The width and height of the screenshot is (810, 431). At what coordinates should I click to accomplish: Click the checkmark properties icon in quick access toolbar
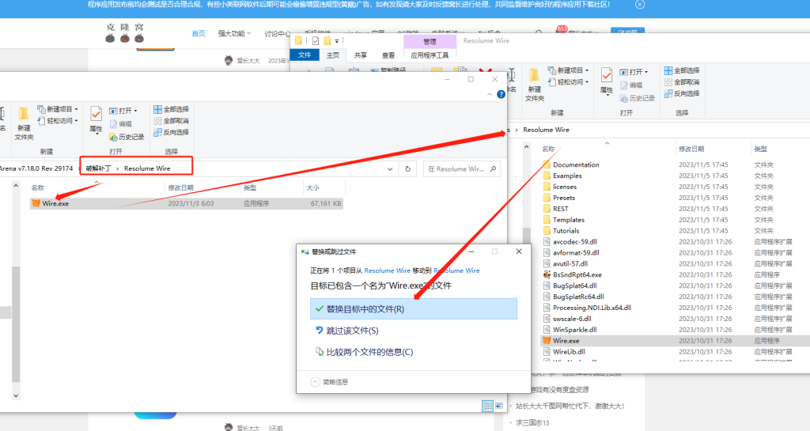click(x=315, y=40)
